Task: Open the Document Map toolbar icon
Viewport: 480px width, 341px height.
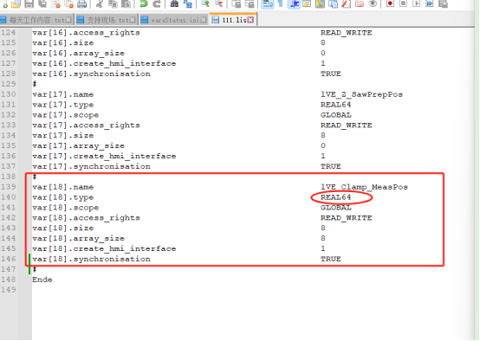Action: pos(320,3)
